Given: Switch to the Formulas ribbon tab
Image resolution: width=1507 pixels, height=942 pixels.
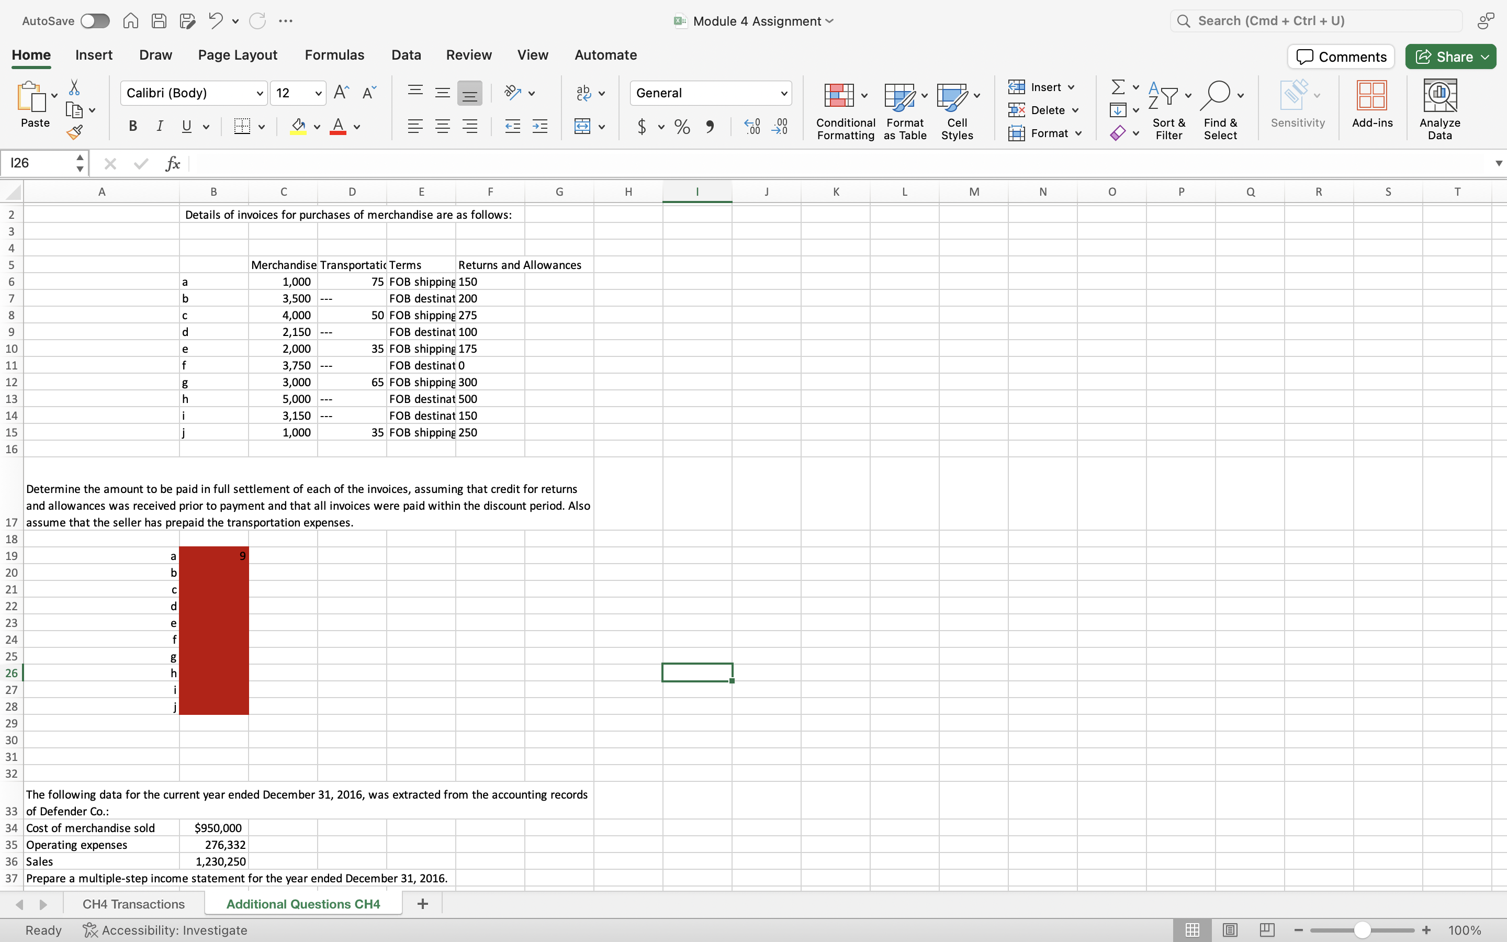Looking at the screenshot, I should (334, 55).
